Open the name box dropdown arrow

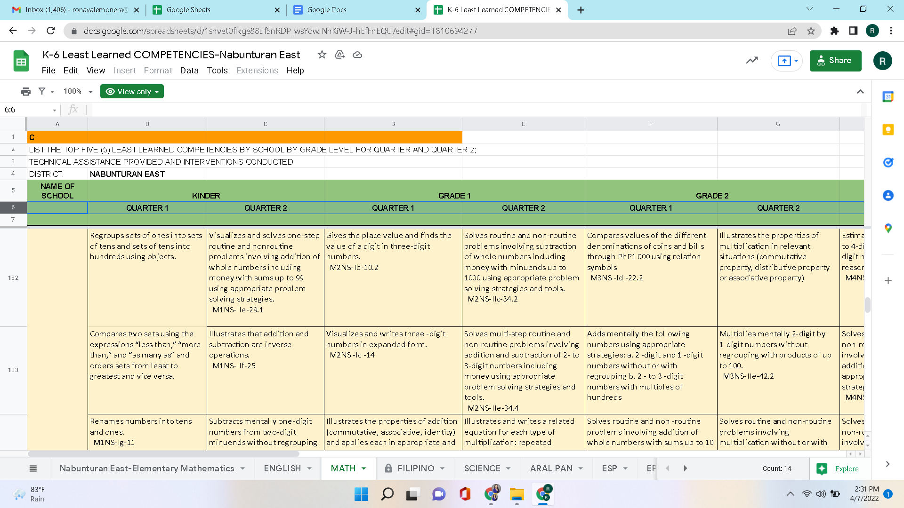[x=55, y=110]
